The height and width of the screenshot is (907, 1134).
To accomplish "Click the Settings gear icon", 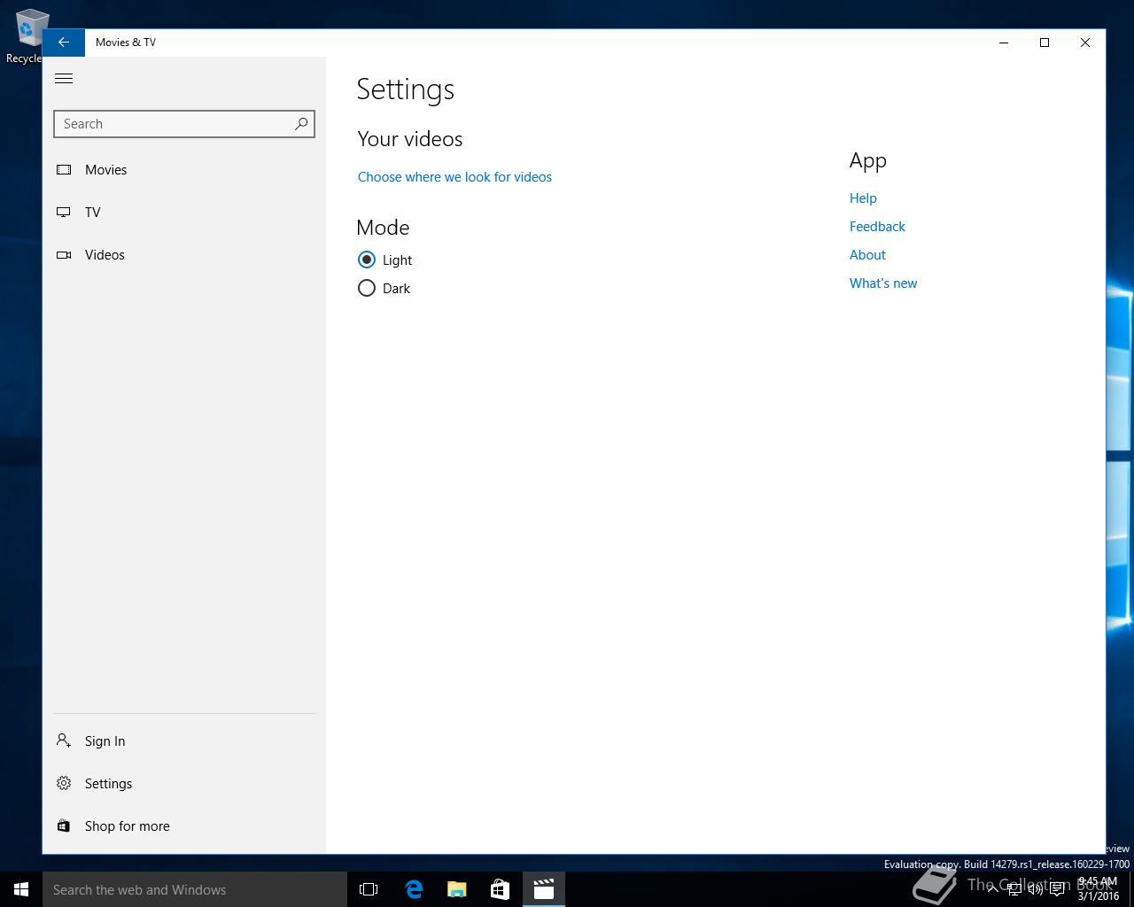I will [x=64, y=783].
